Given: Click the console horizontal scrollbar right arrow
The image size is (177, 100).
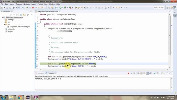Looking at the screenshot, I should pyautogui.click(x=169, y=90).
